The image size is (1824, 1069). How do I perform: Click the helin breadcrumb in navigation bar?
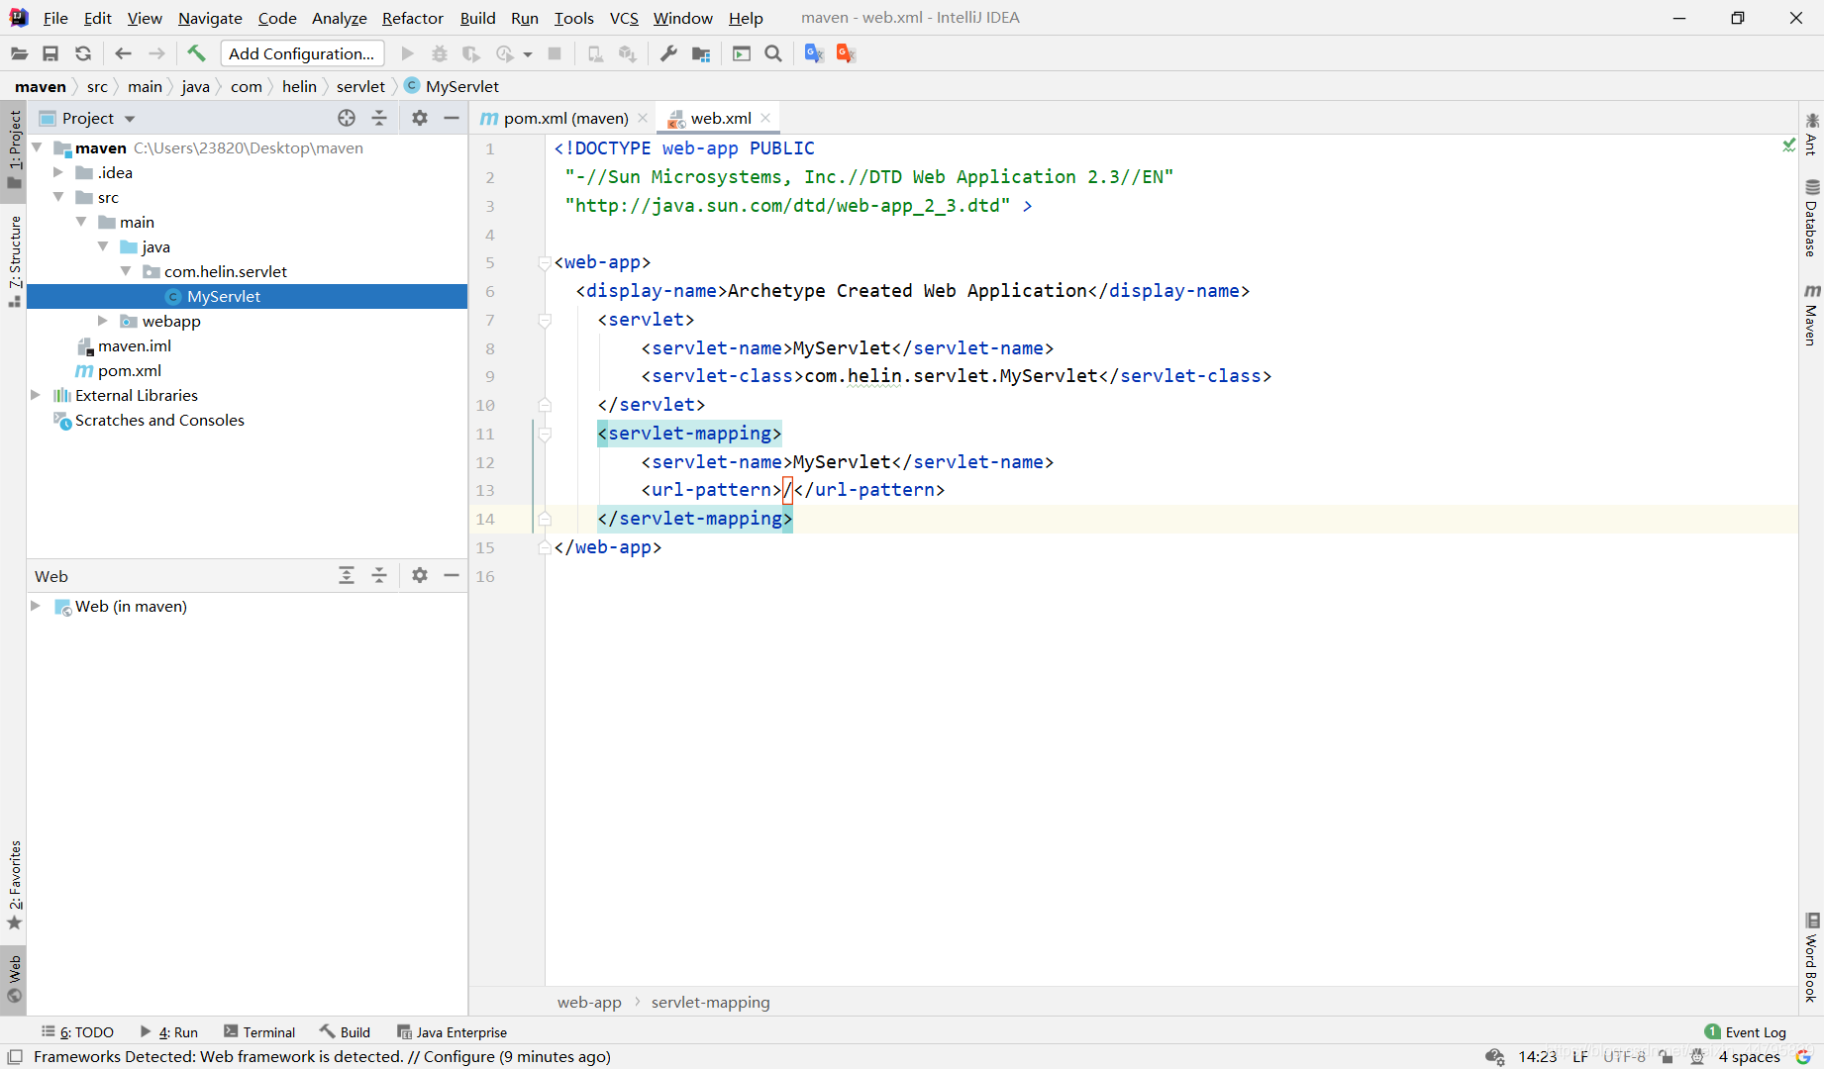click(299, 86)
